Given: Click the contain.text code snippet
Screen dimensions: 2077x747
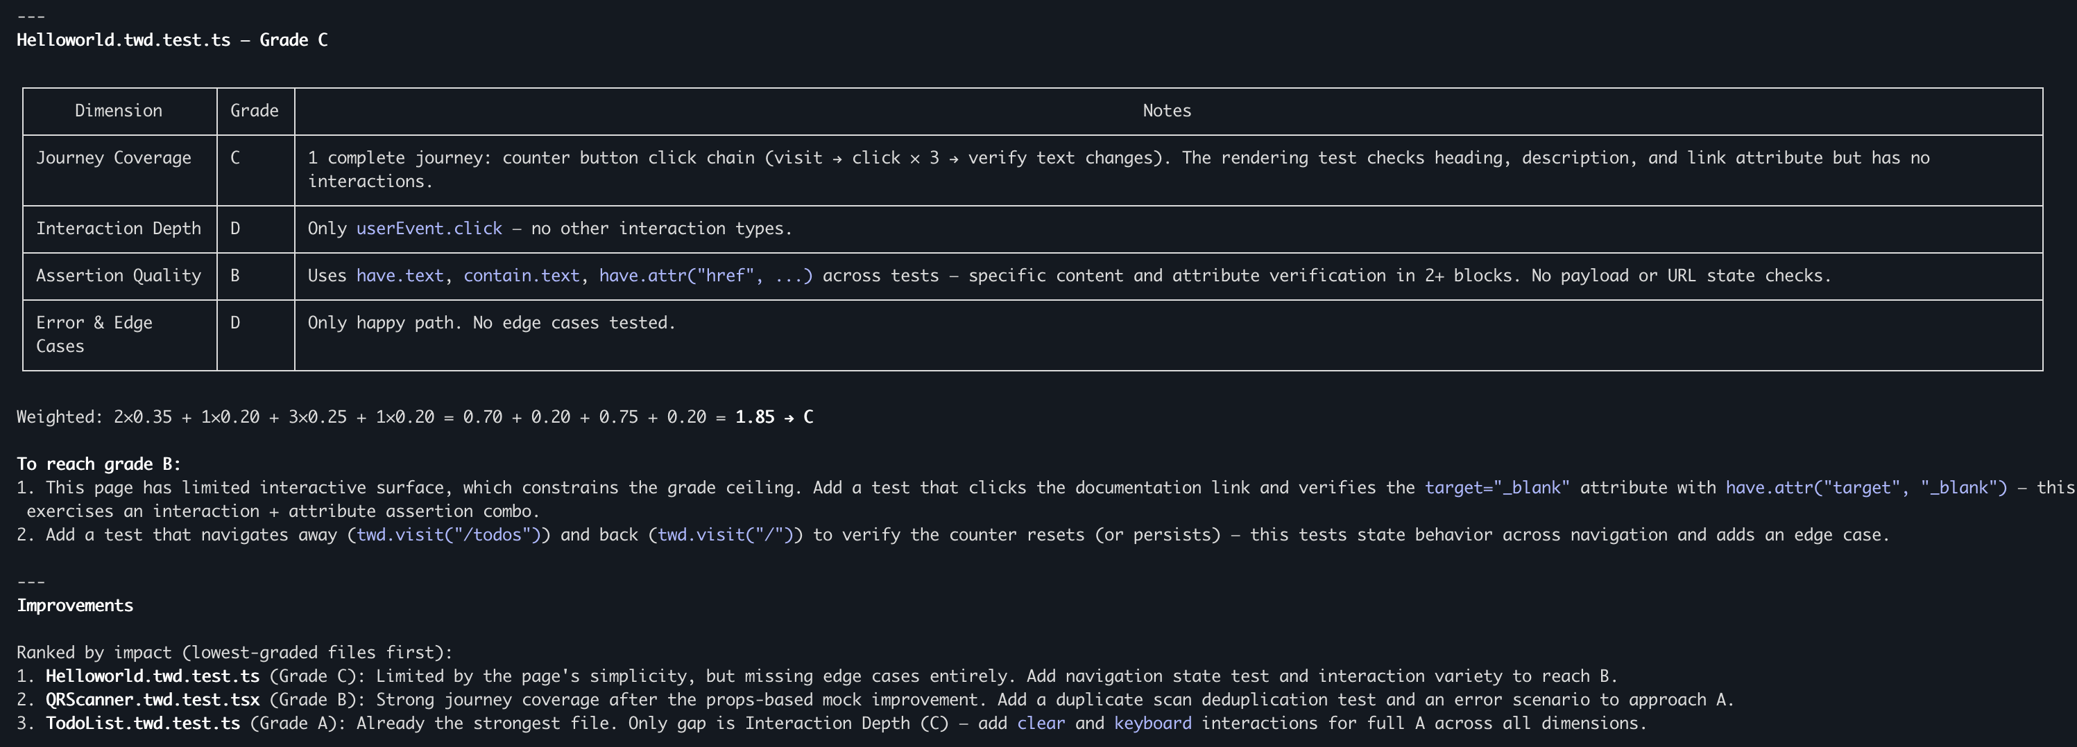Looking at the screenshot, I should 521,276.
